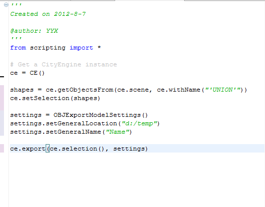Click 'getObjectsFrom' in the shapes line
265x207 pixels.
(x=85, y=90)
